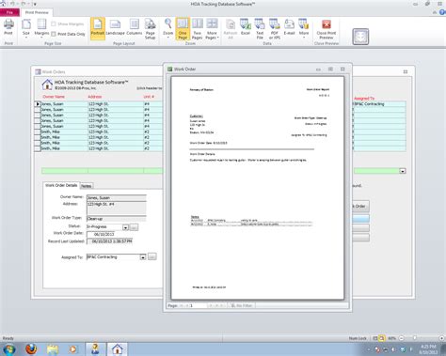Go to the next page in the preview navigator
The width and height of the screenshot is (446, 356).
click(211, 305)
